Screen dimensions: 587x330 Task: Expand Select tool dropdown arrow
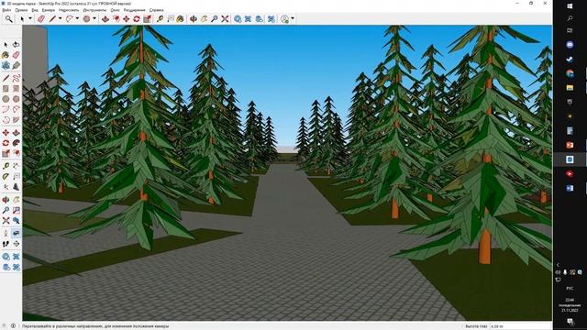[x=30, y=18]
